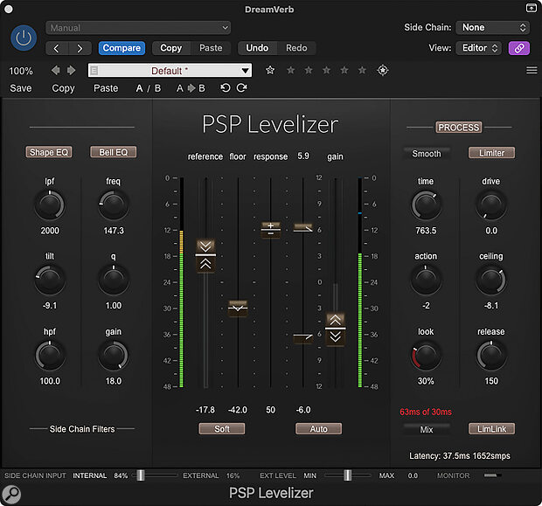Click the A / B switch
542x506 pixels.
point(149,88)
